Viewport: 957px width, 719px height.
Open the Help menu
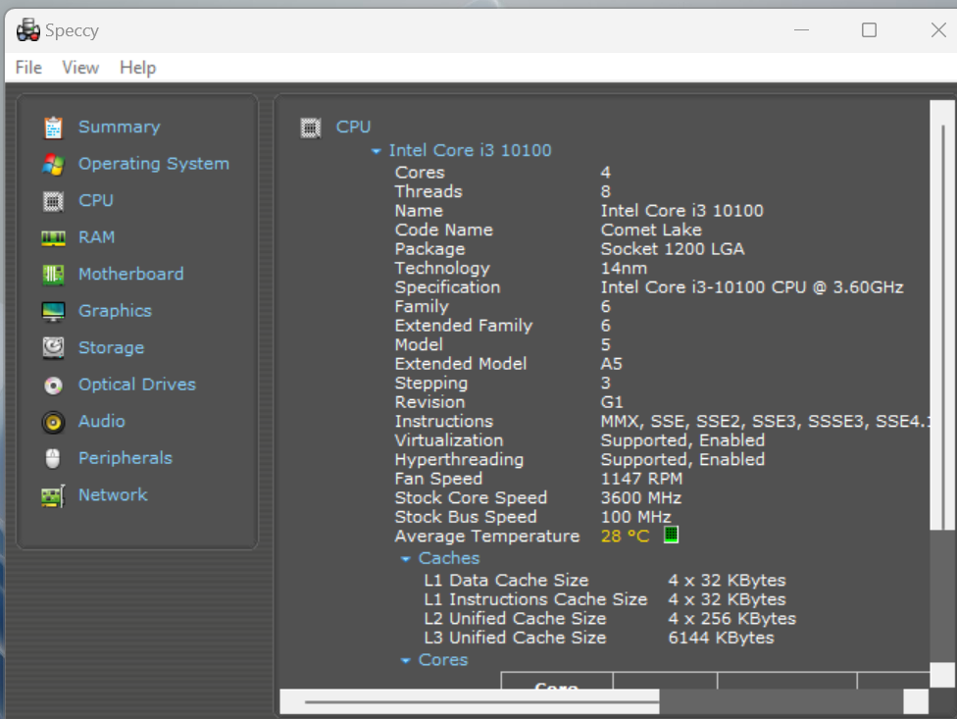pos(138,67)
